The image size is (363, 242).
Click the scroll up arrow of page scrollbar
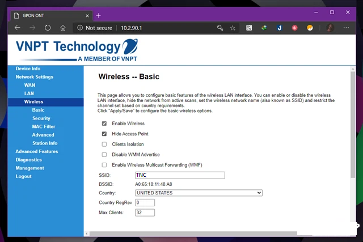pos(353,69)
